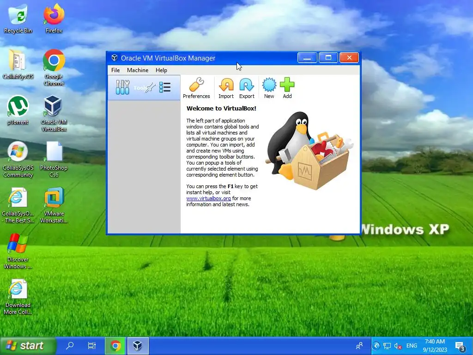Viewport: 473px width, 355px height.
Task: Click the Tux penguin toolbox image
Action: tap(309, 151)
